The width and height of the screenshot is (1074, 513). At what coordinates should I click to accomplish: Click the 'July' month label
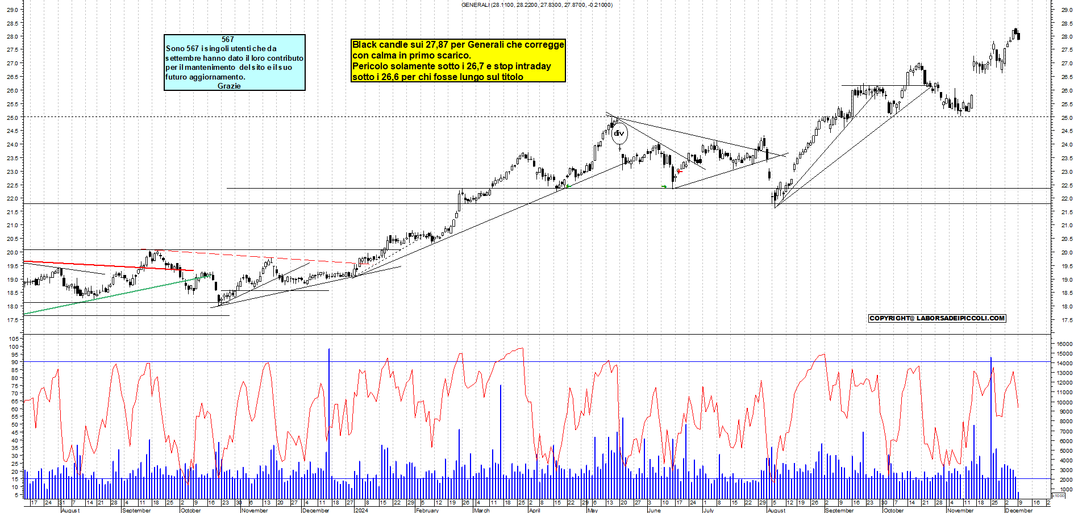pos(708,510)
